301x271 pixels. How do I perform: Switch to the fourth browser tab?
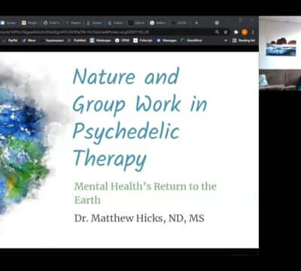(x=73, y=23)
